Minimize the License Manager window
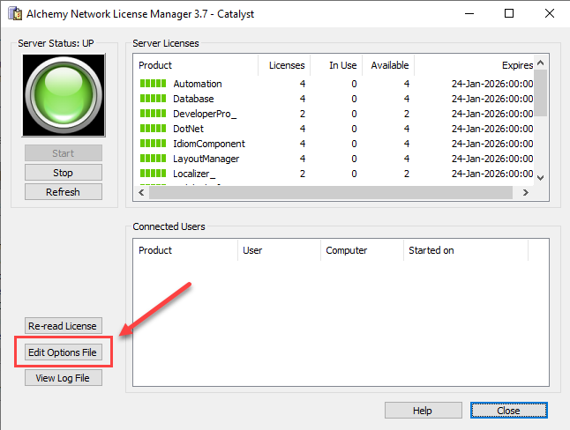 469,13
